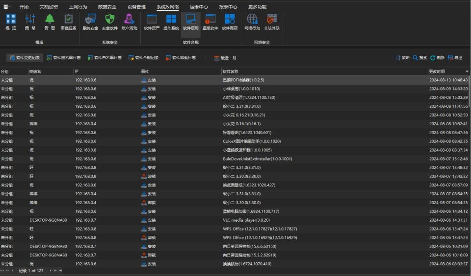Open the 策略 button beside 搜索

[402, 58]
